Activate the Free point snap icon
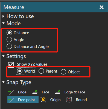Screen dimensions: 108x109 pyautogui.click(x=11, y=100)
